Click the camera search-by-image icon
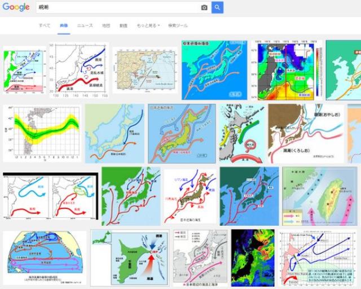 [x=204, y=7]
